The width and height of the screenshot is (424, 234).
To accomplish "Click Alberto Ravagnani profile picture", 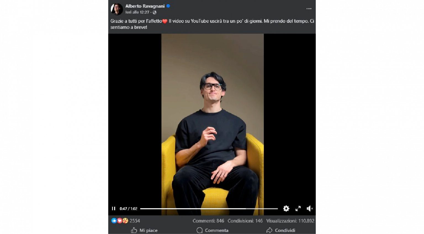I will click(x=116, y=9).
